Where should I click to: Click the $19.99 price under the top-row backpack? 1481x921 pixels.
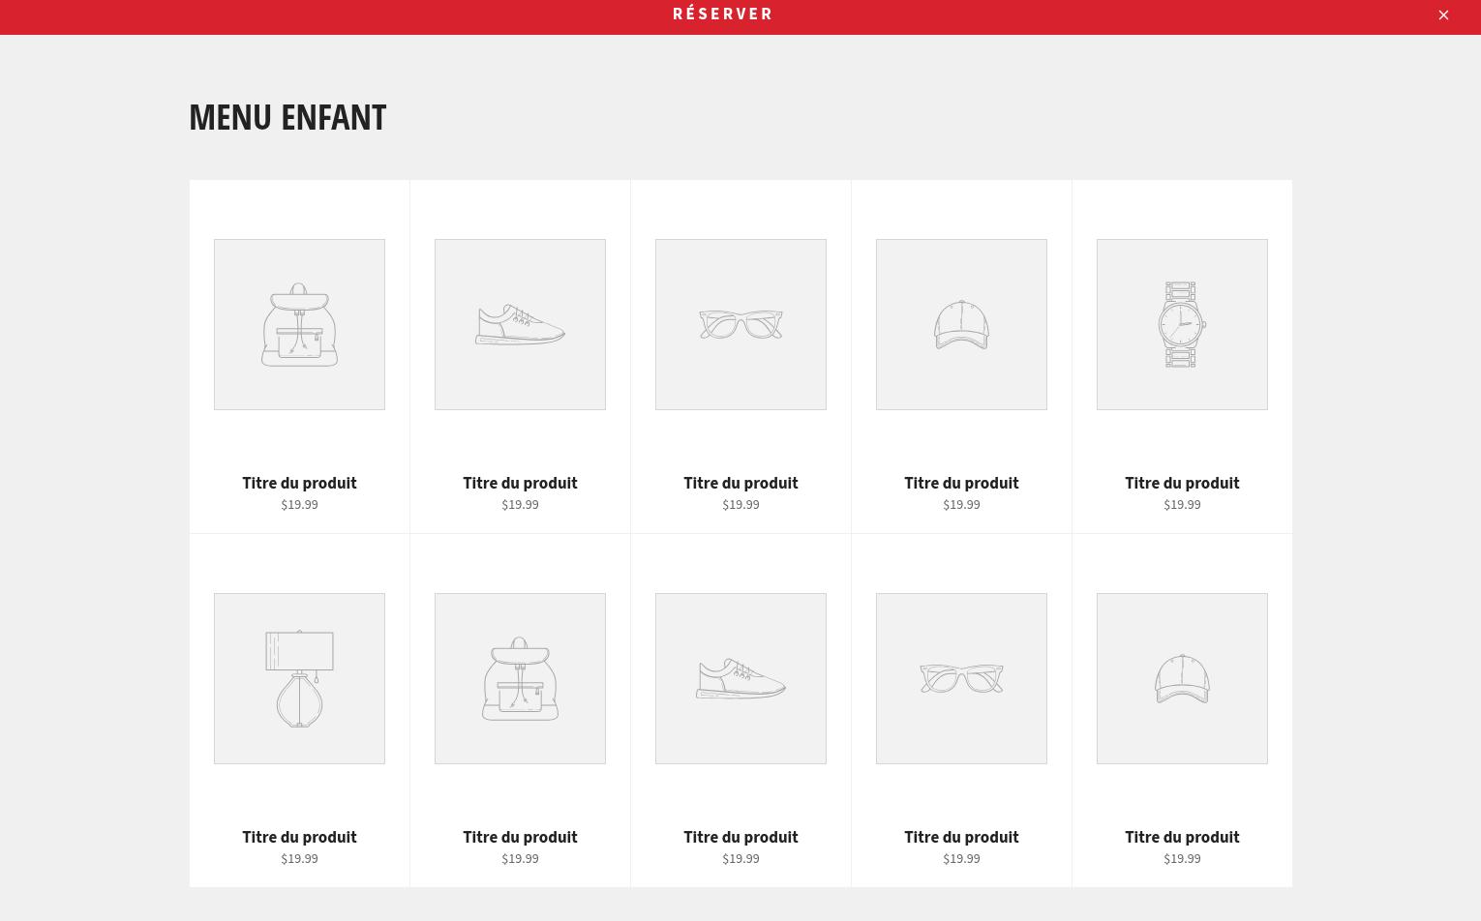point(299,504)
